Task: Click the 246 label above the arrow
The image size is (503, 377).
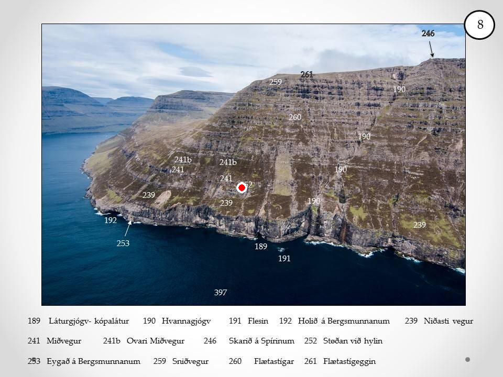Action: click(428, 34)
